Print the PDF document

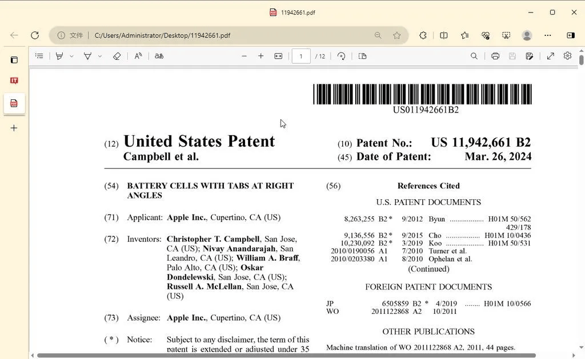[x=495, y=56]
